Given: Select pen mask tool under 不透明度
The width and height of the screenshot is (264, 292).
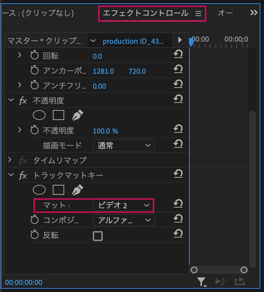Looking at the screenshot, I should (x=77, y=115).
